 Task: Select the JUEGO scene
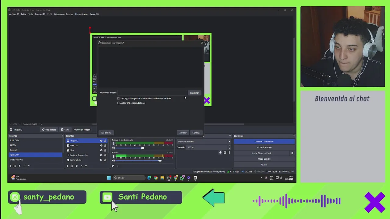(x=35, y=145)
